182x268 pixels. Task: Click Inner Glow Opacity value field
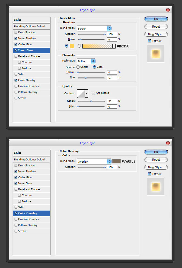point(112,34)
